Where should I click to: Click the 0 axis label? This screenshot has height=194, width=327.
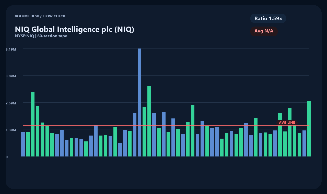7,157
